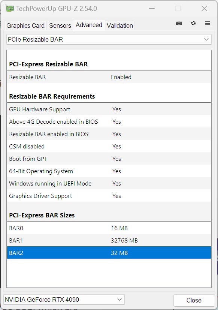The image size is (218, 310).
Task: Click the TechPowerUp GPU-Z 2.54.0 title text
Action: [57, 9]
